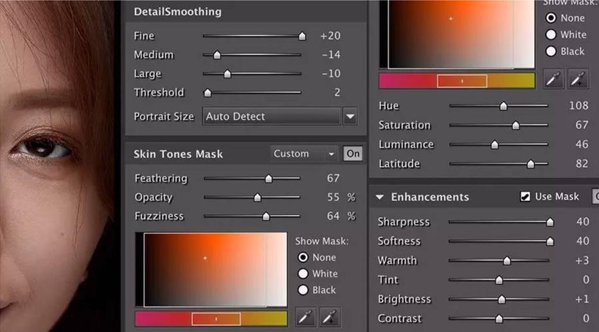Toggle the Use Mask checkbox in Enhancements
The image size is (599, 332).
pyautogui.click(x=526, y=197)
